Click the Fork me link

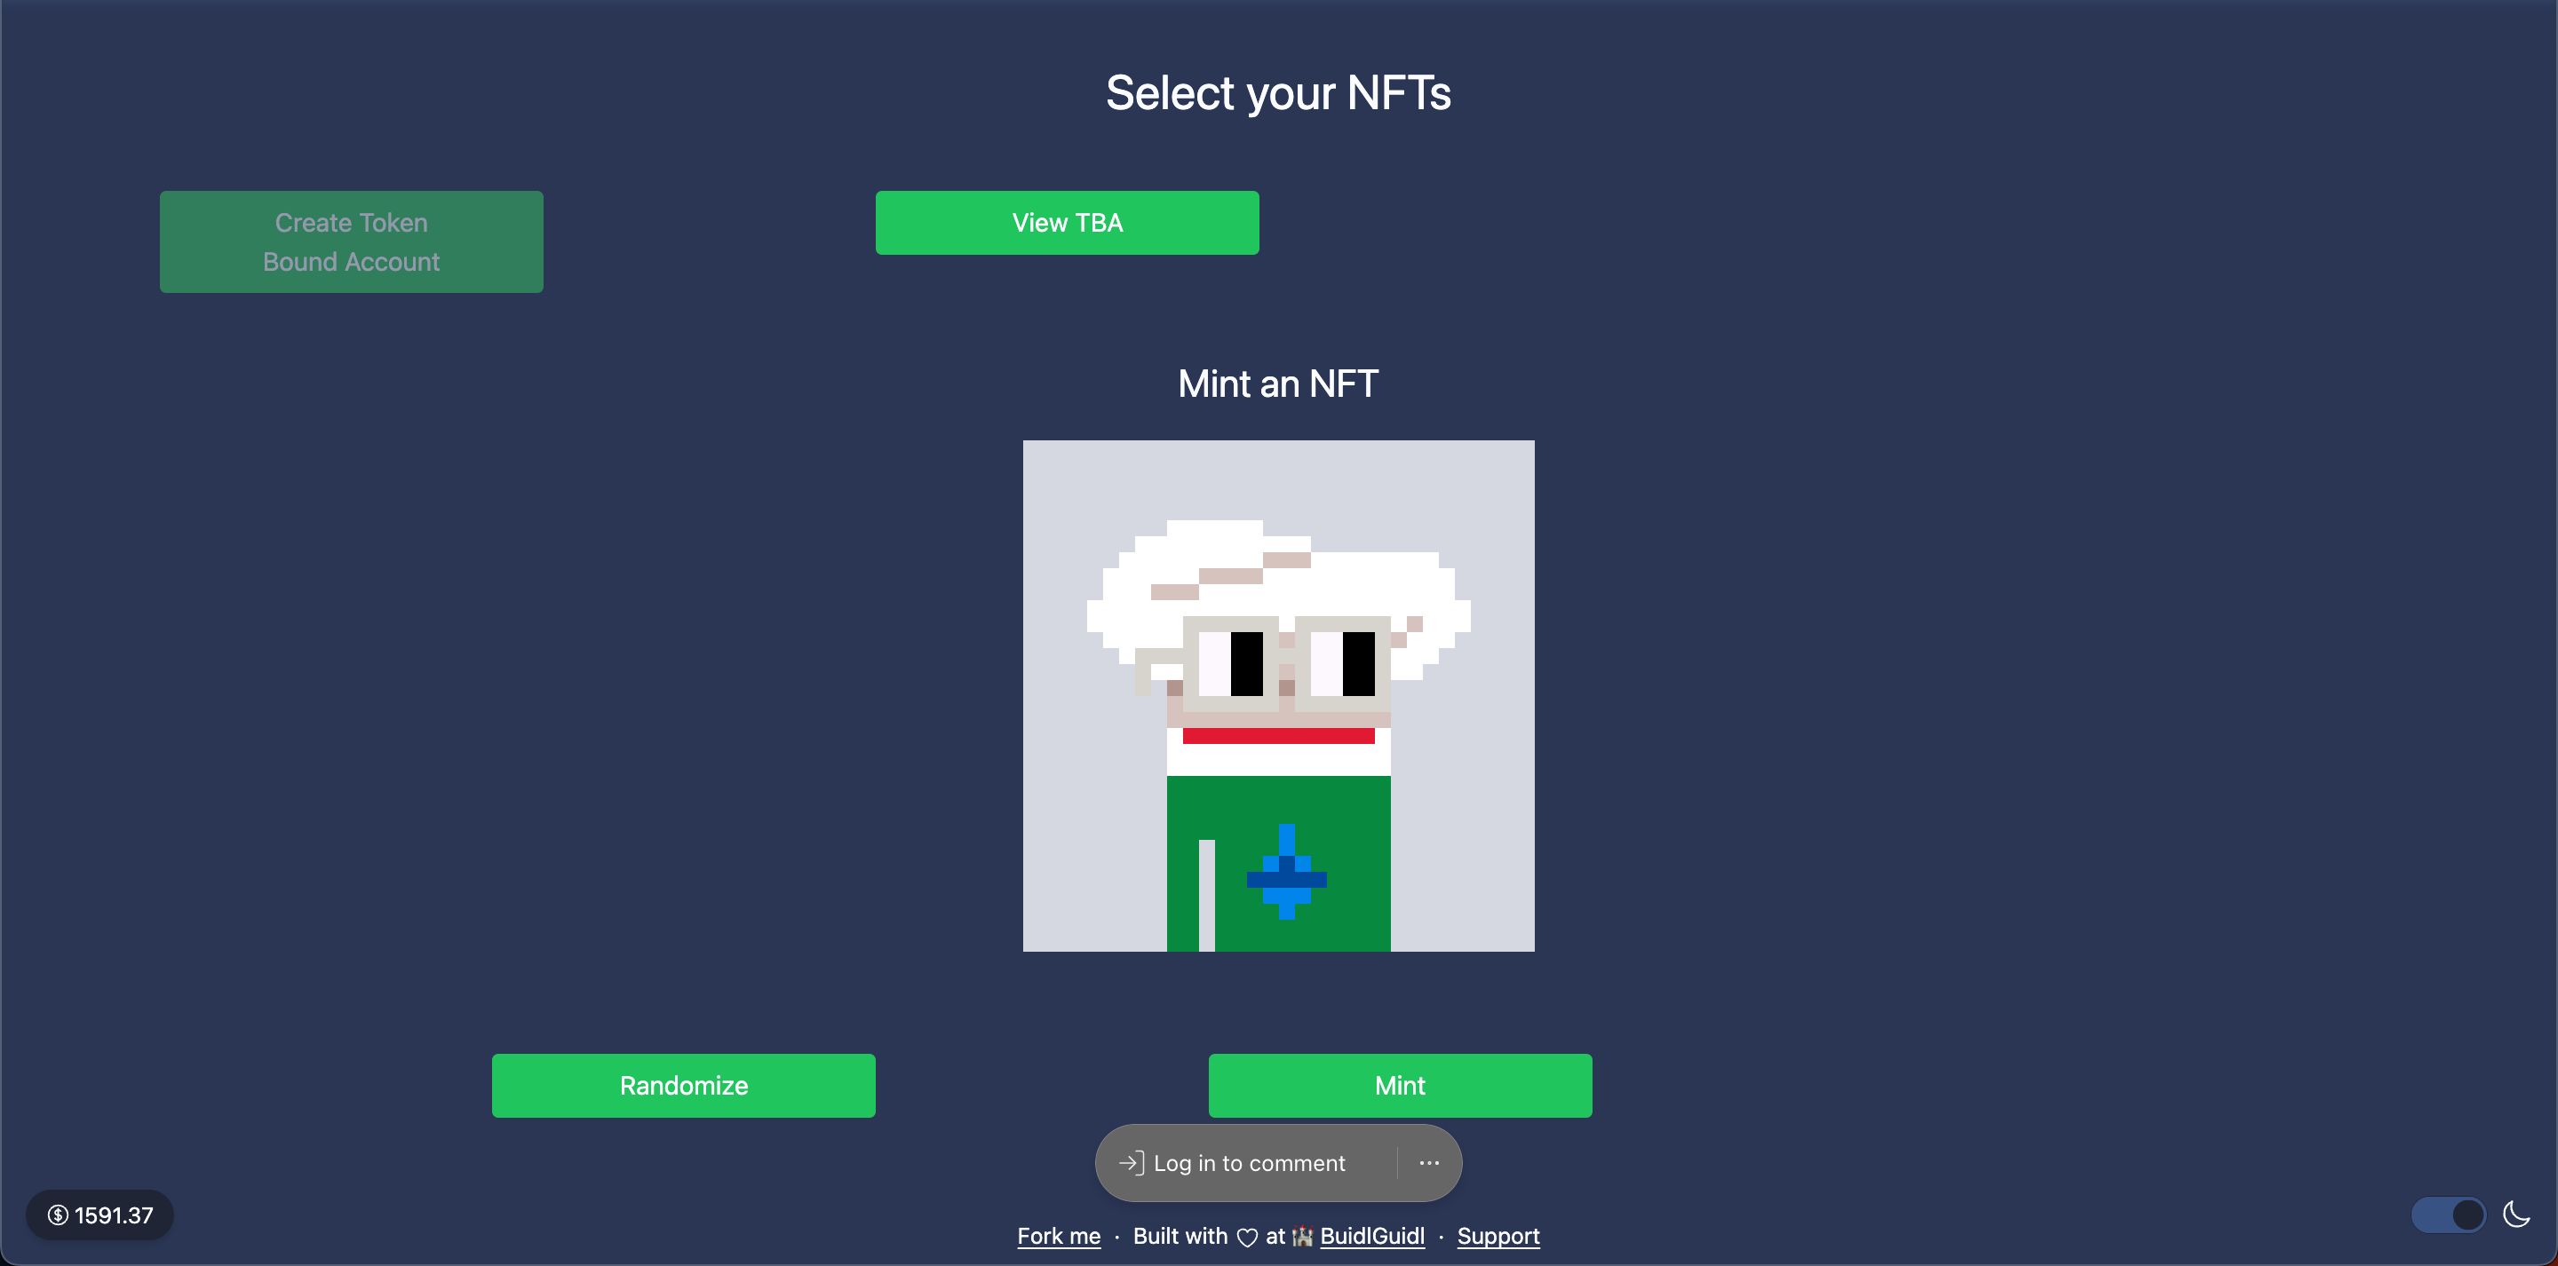click(1057, 1235)
